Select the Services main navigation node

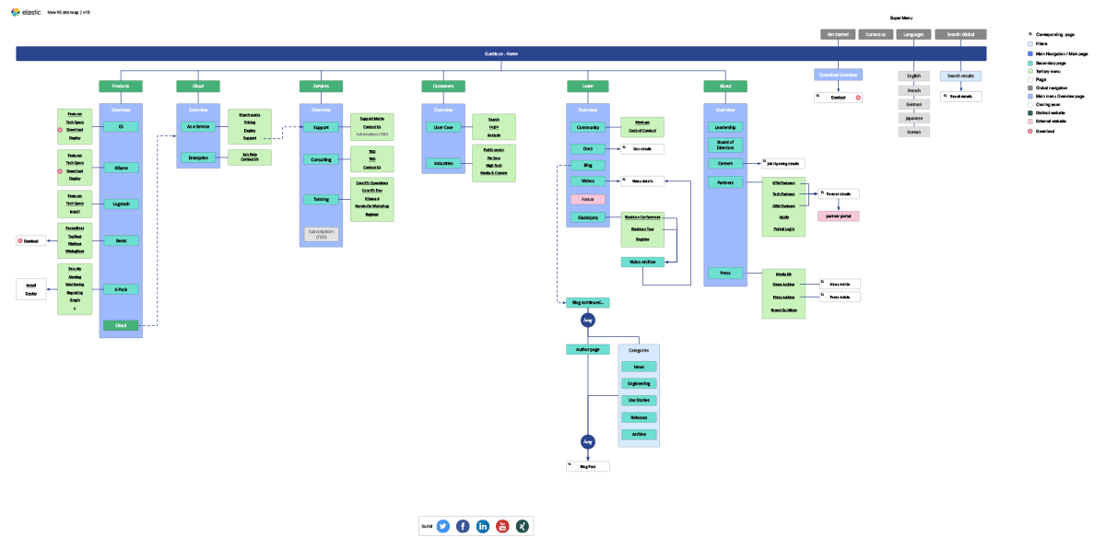(x=321, y=86)
